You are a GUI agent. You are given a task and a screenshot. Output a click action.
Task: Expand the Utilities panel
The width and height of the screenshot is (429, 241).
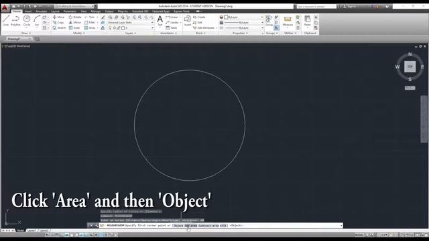click(x=290, y=33)
